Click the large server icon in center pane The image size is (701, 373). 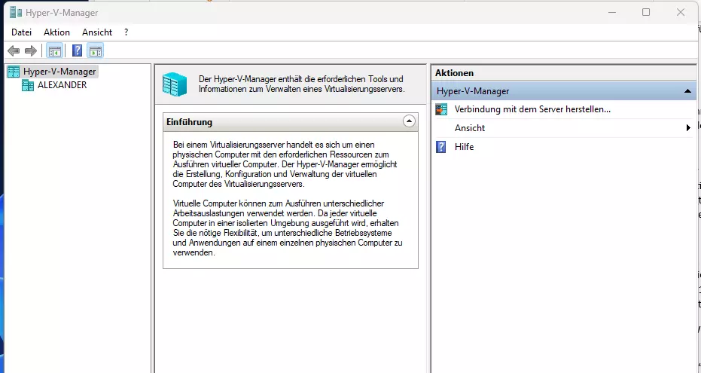pyautogui.click(x=175, y=84)
